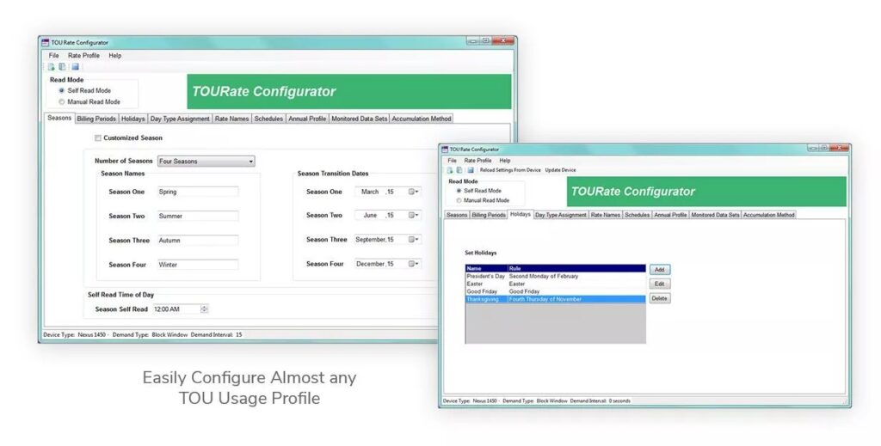Viewport: 881px width, 446px height.
Task: Select Manual Read Mode in the left window
Action: tap(62, 102)
